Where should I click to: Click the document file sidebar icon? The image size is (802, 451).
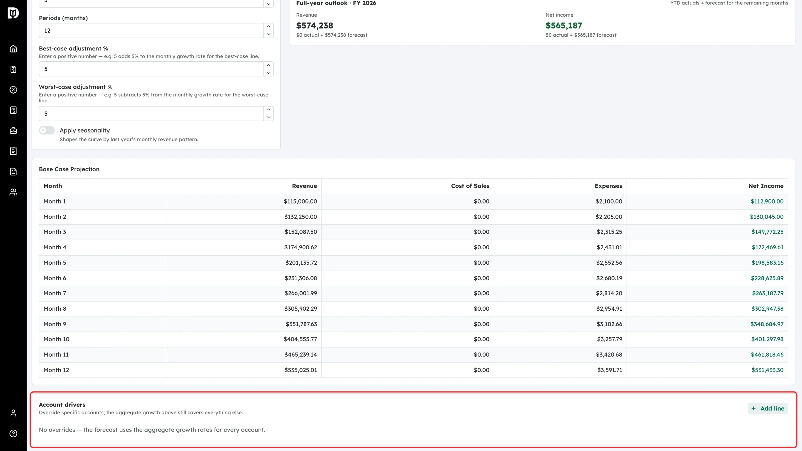13,172
